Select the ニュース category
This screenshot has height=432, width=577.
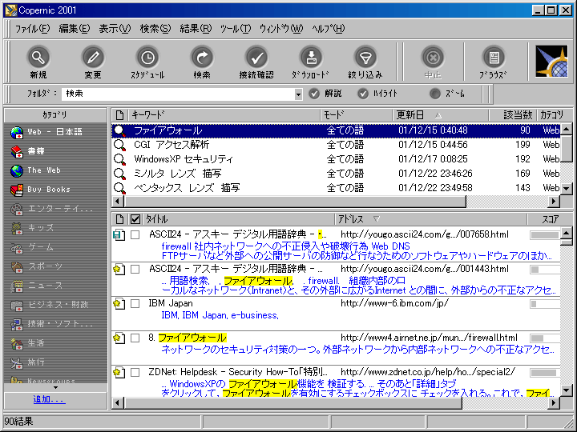(x=36, y=286)
